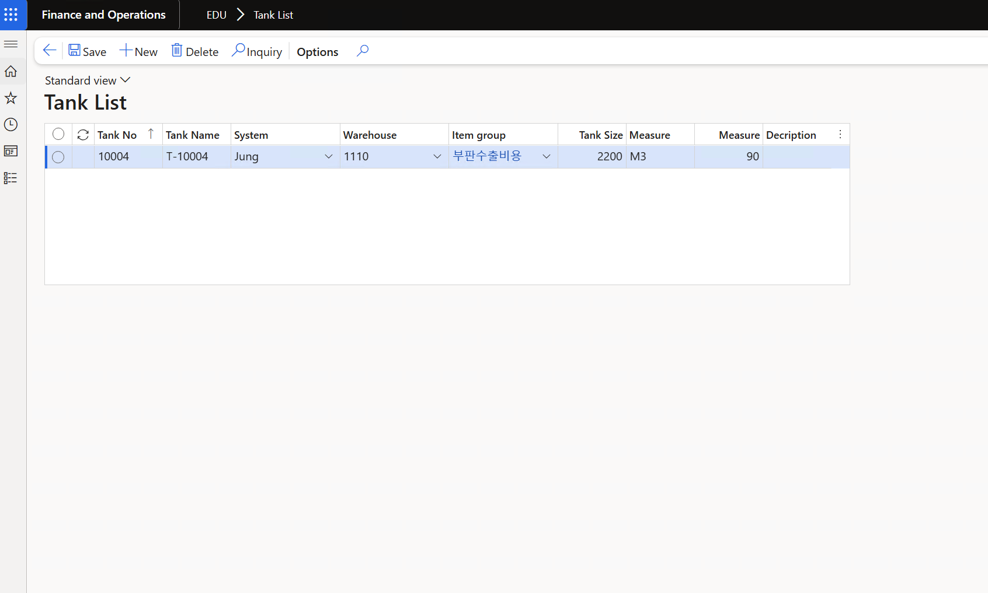Click the Tank Size column header
Image resolution: width=988 pixels, height=593 pixels.
pos(601,135)
